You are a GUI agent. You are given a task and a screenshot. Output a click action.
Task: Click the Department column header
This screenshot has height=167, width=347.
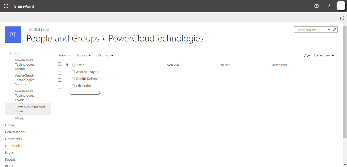(x=279, y=65)
